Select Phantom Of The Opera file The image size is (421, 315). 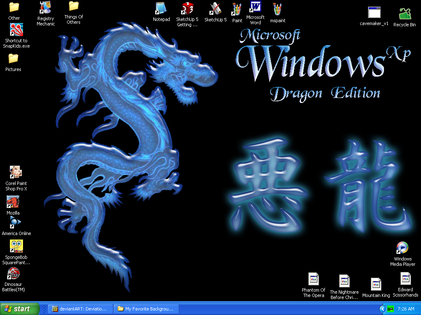(x=313, y=279)
